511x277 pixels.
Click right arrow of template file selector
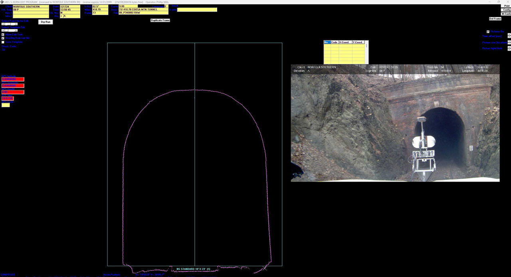[x=16, y=30]
